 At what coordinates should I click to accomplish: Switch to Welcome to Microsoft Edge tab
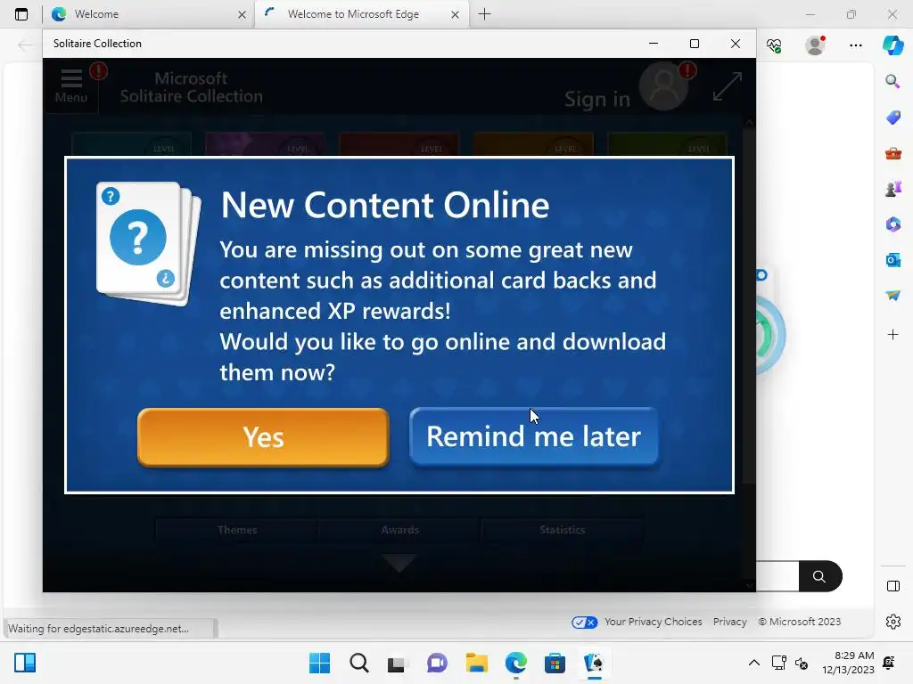pyautogui.click(x=361, y=14)
